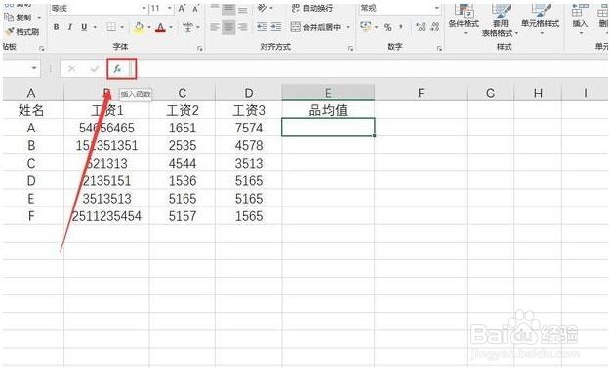
Task: Click the Copy 复制 button
Action: tap(19, 18)
